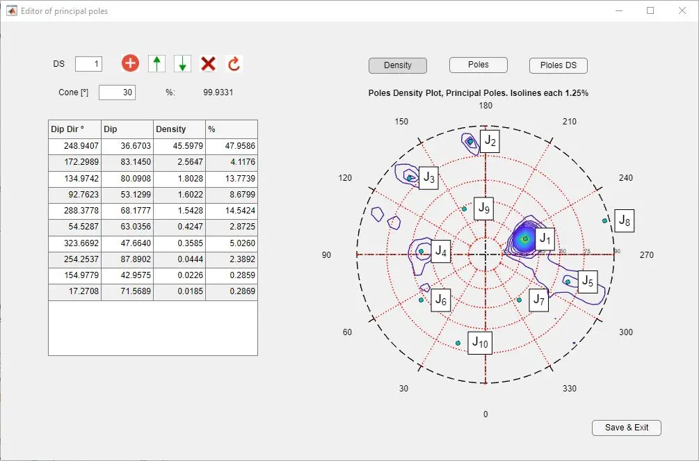
Task: Toggle the Density plot view button
Action: [397, 65]
